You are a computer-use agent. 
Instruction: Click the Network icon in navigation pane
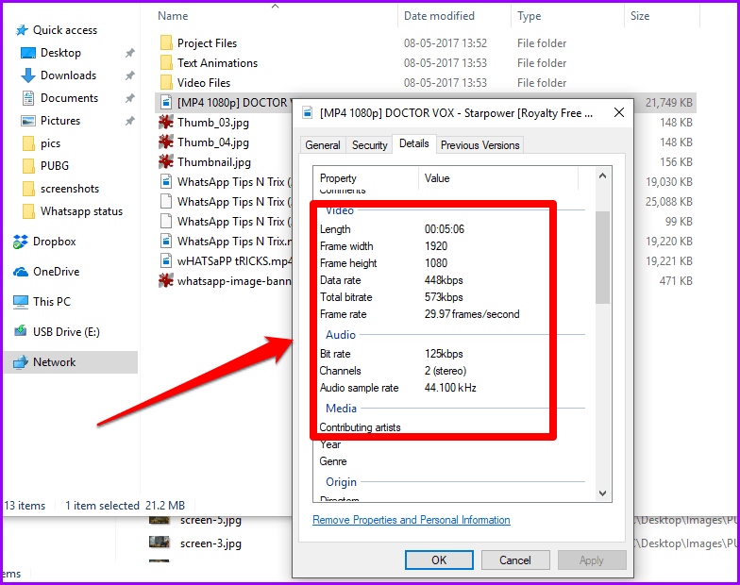pyautogui.click(x=21, y=362)
